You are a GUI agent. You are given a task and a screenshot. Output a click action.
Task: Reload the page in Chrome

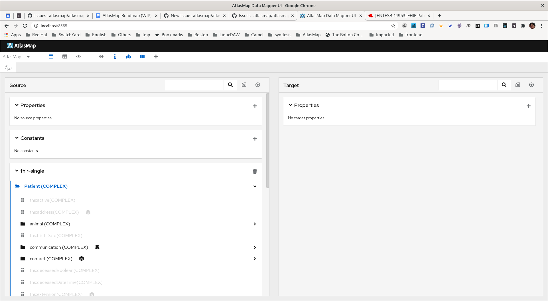pyautogui.click(x=25, y=26)
